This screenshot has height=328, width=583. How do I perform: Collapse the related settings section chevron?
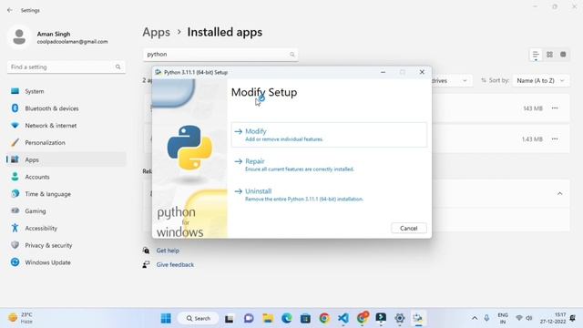pos(559,193)
